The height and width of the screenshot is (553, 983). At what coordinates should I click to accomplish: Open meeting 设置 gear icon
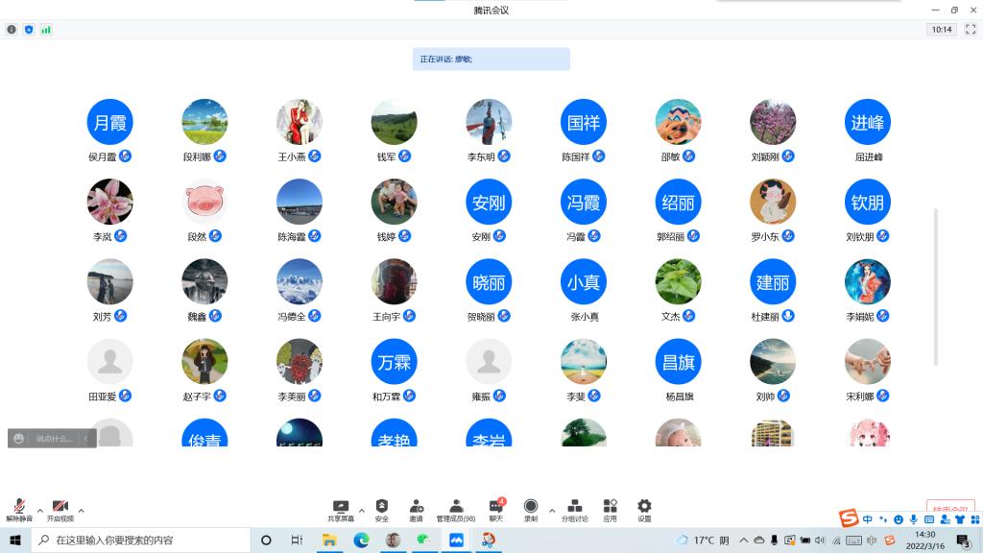644,509
